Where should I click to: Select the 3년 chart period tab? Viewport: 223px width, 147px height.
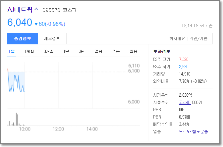click(x=82, y=51)
